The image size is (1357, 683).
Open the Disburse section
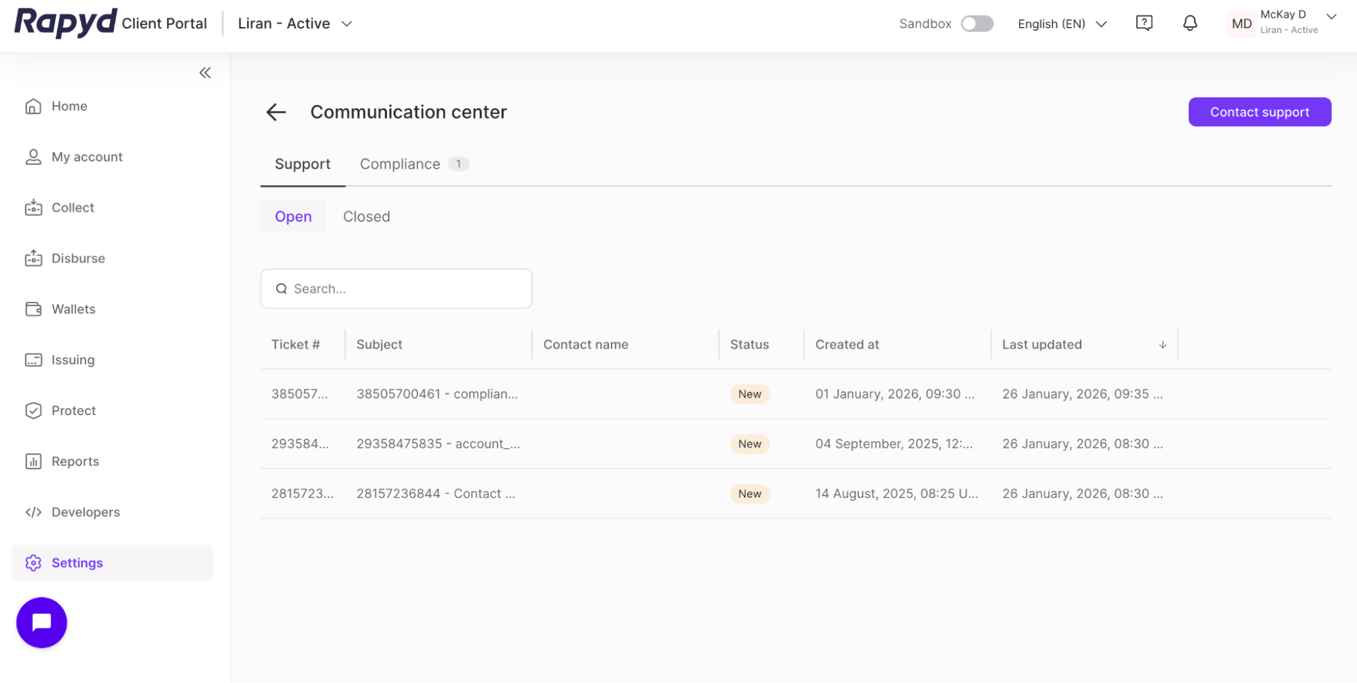click(77, 258)
